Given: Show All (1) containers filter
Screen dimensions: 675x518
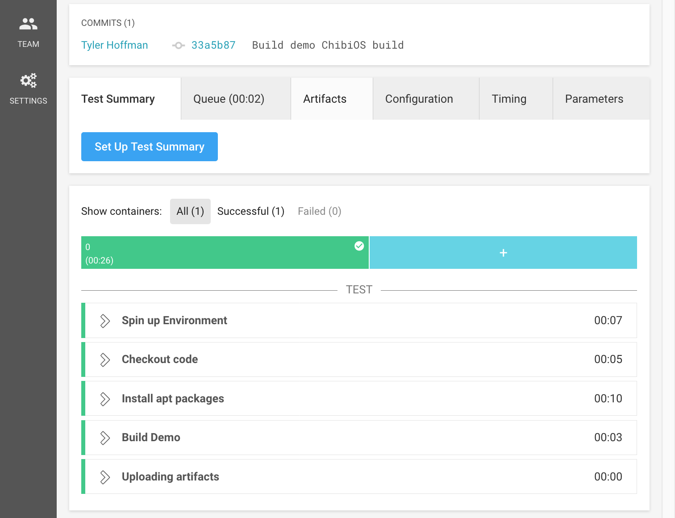Looking at the screenshot, I should (x=190, y=212).
